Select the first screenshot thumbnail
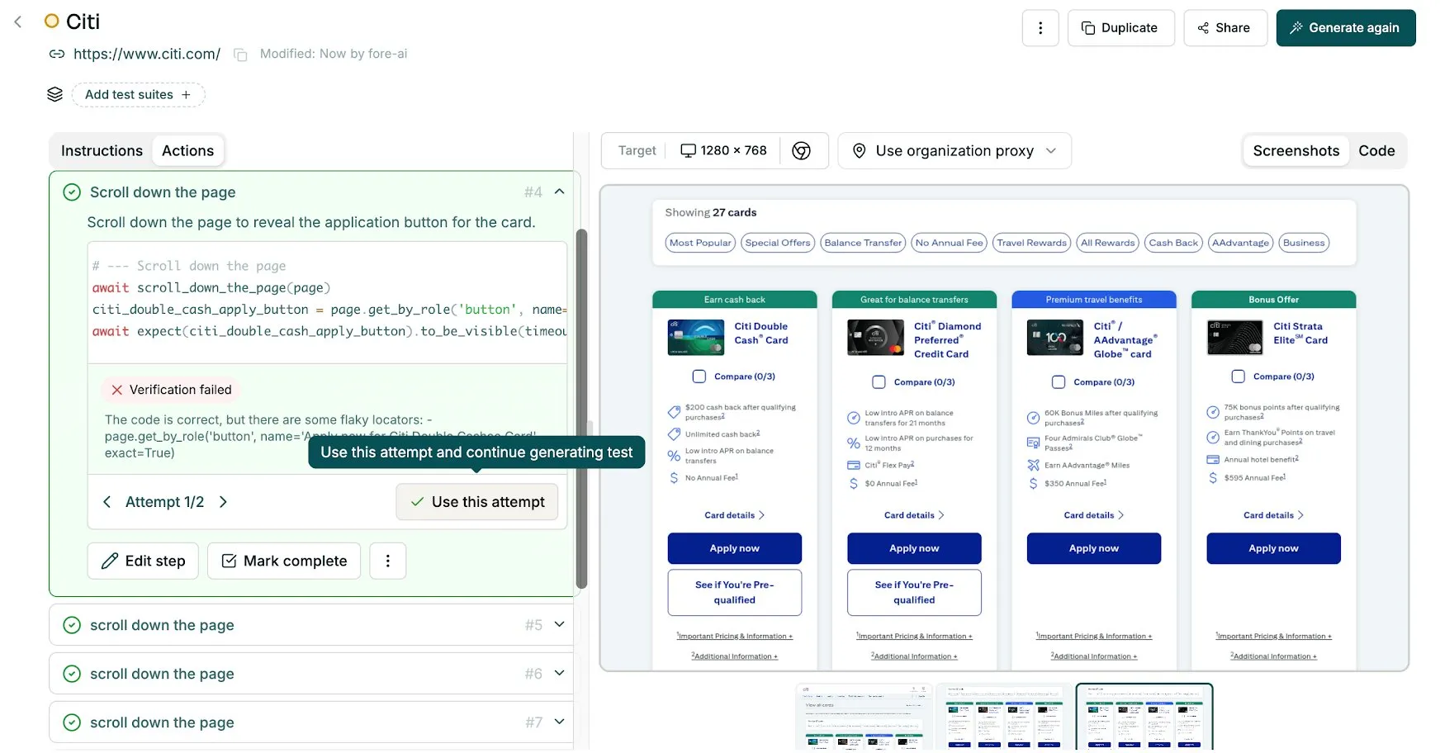The height and width of the screenshot is (753, 1440). coord(864,717)
